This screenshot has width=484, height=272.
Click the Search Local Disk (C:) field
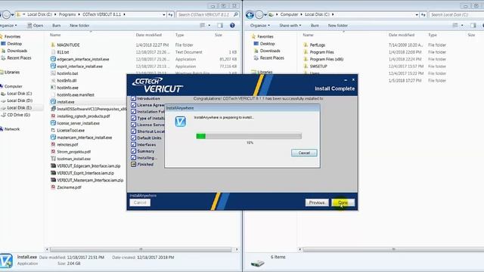[456, 14]
